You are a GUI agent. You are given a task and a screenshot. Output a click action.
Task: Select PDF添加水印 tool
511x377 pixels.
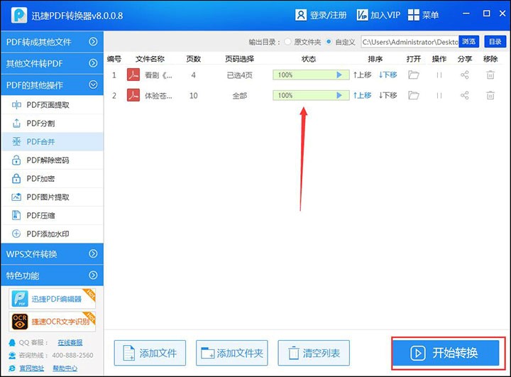pyautogui.click(x=52, y=234)
